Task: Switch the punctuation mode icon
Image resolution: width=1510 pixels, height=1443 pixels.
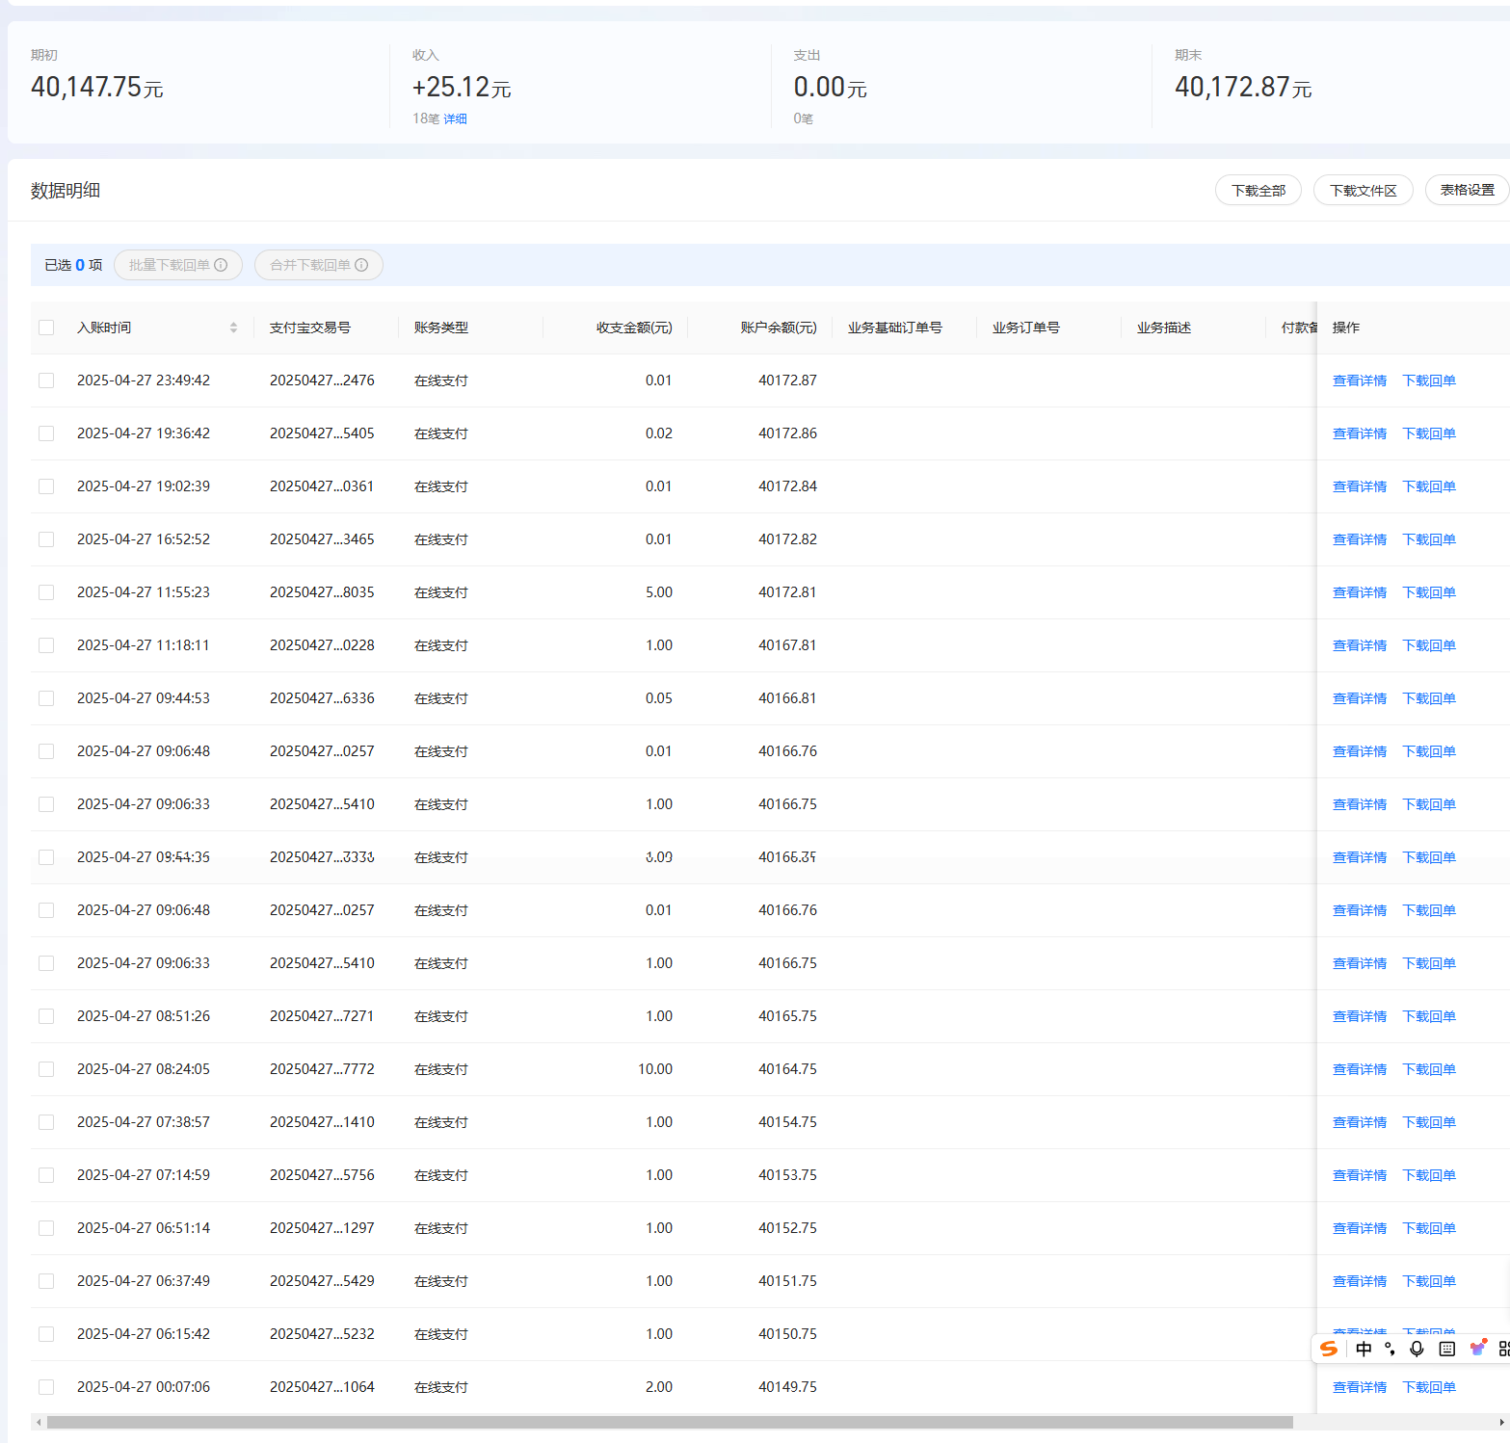Action: tap(1390, 1349)
